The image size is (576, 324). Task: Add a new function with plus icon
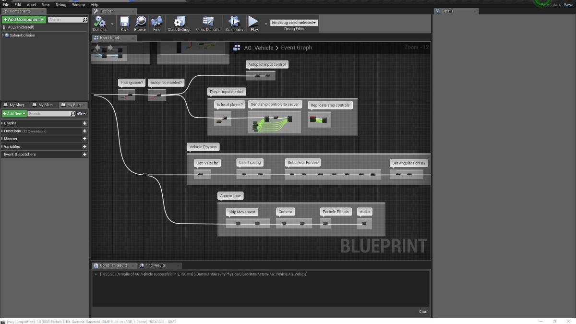[x=84, y=131]
